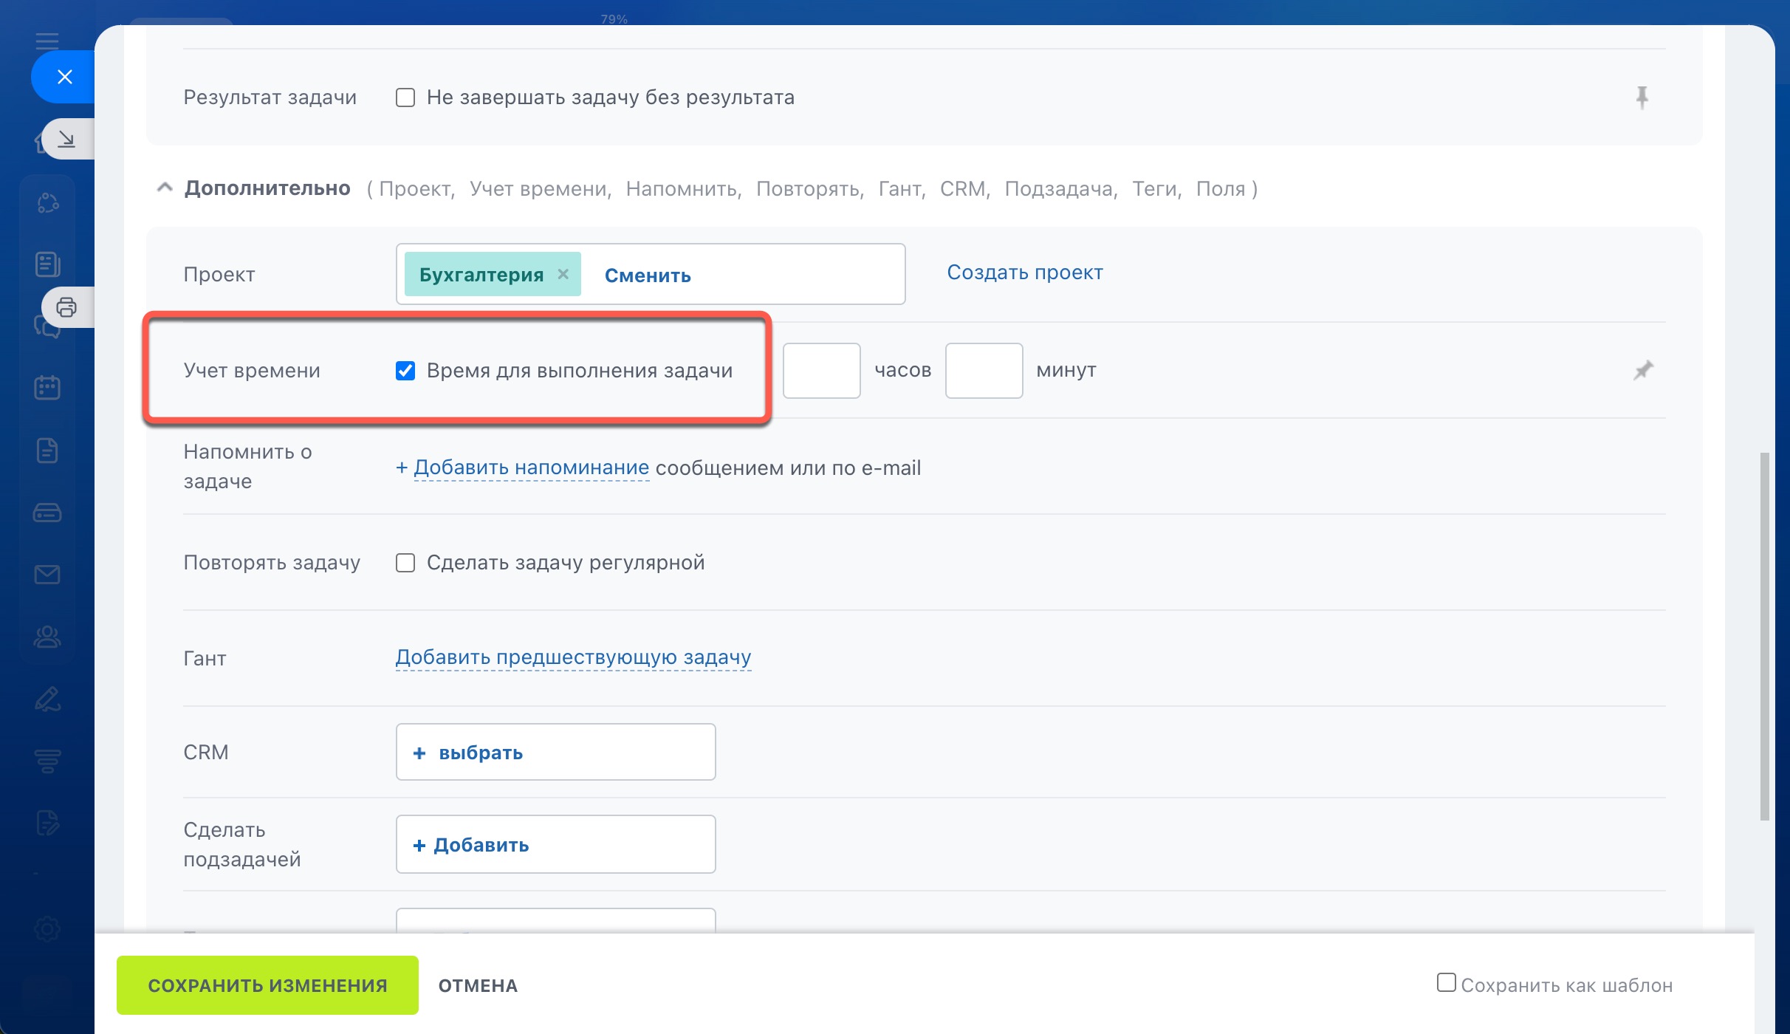Collapse the Дополнительно section
This screenshot has height=1034, width=1790.
165,188
